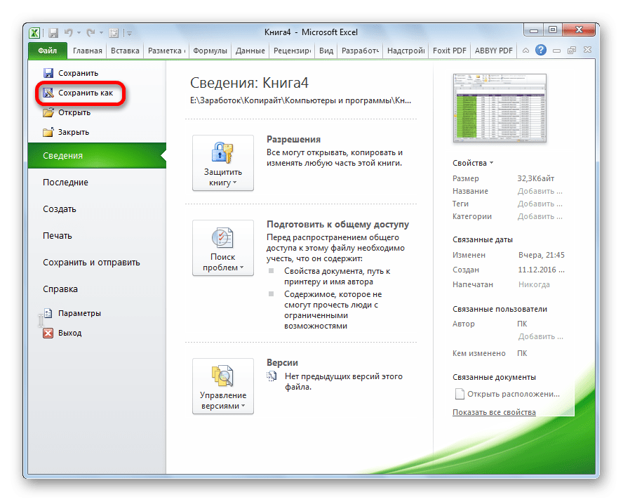Switch to the Вид tab
This screenshot has height=502, width=623.
[x=326, y=51]
